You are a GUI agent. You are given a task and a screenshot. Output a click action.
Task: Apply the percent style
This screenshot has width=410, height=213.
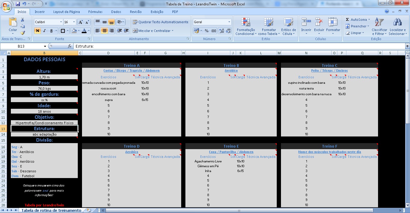(x=207, y=31)
